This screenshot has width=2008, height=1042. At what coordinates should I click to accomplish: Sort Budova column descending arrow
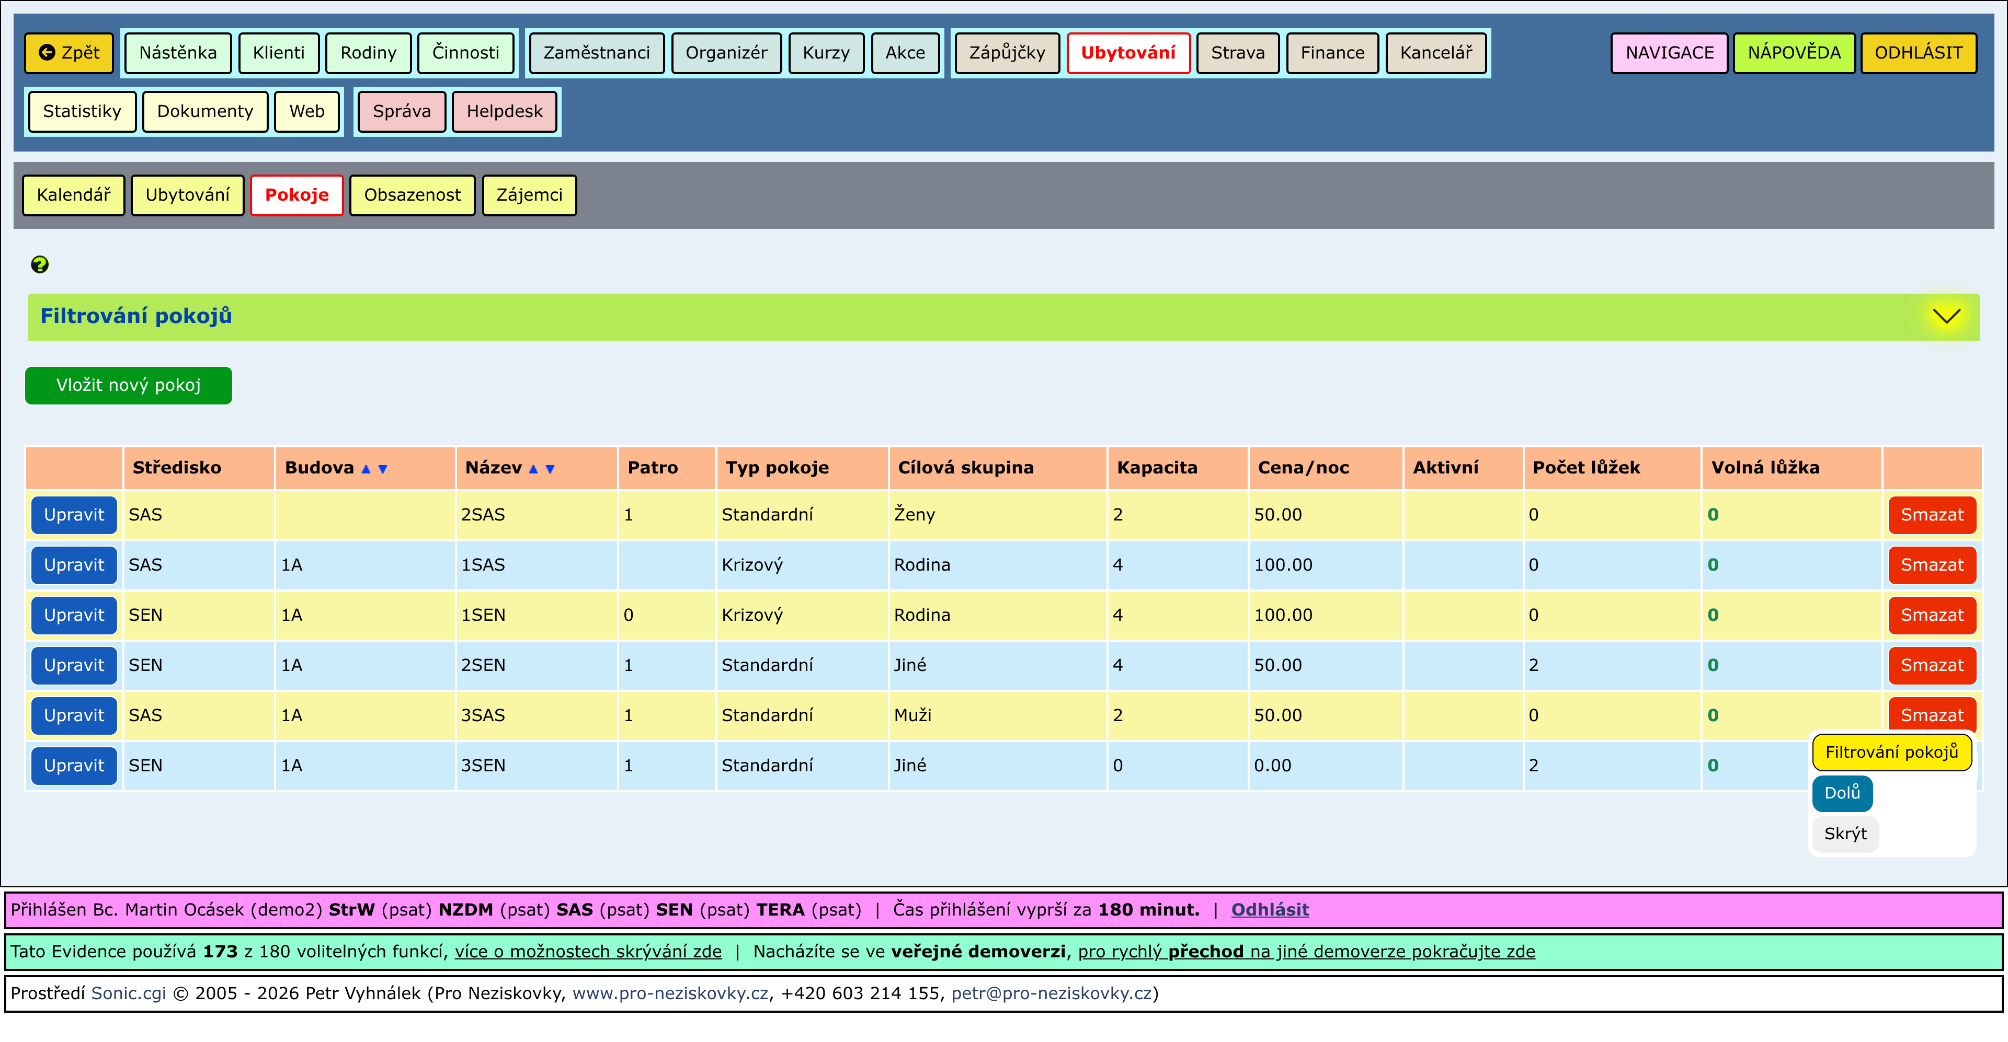point(383,469)
